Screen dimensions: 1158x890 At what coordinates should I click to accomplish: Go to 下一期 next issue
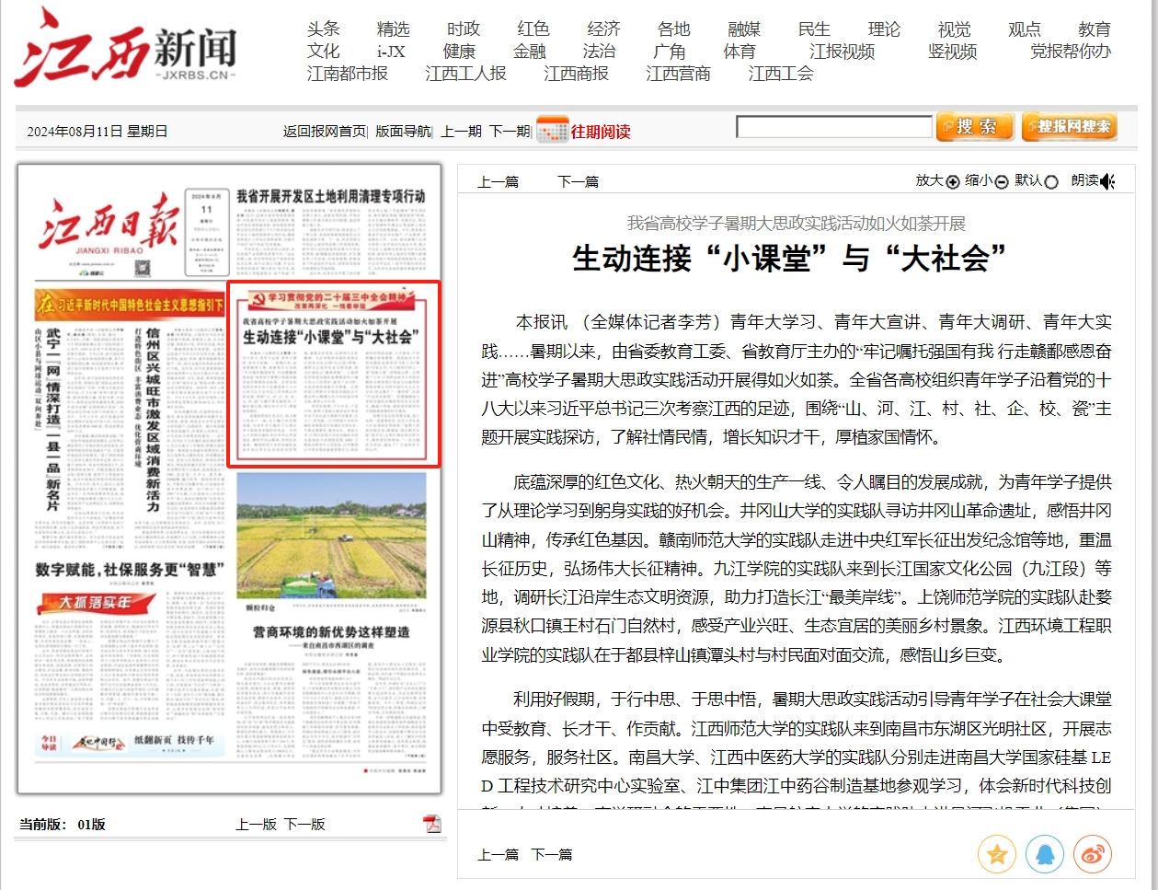point(509,132)
